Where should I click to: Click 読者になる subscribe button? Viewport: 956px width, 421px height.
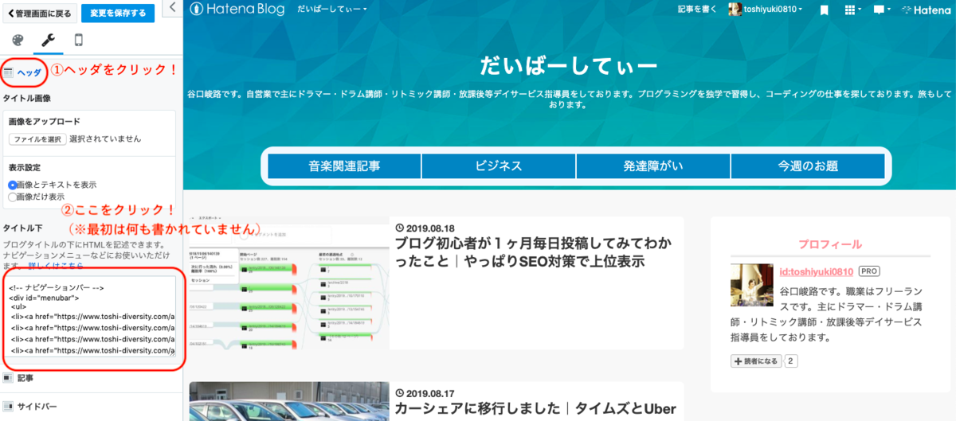coord(756,361)
